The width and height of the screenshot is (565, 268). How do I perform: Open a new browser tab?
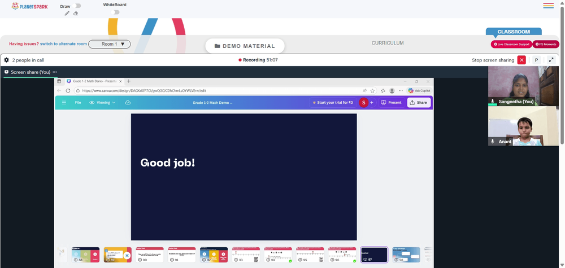[x=129, y=81]
